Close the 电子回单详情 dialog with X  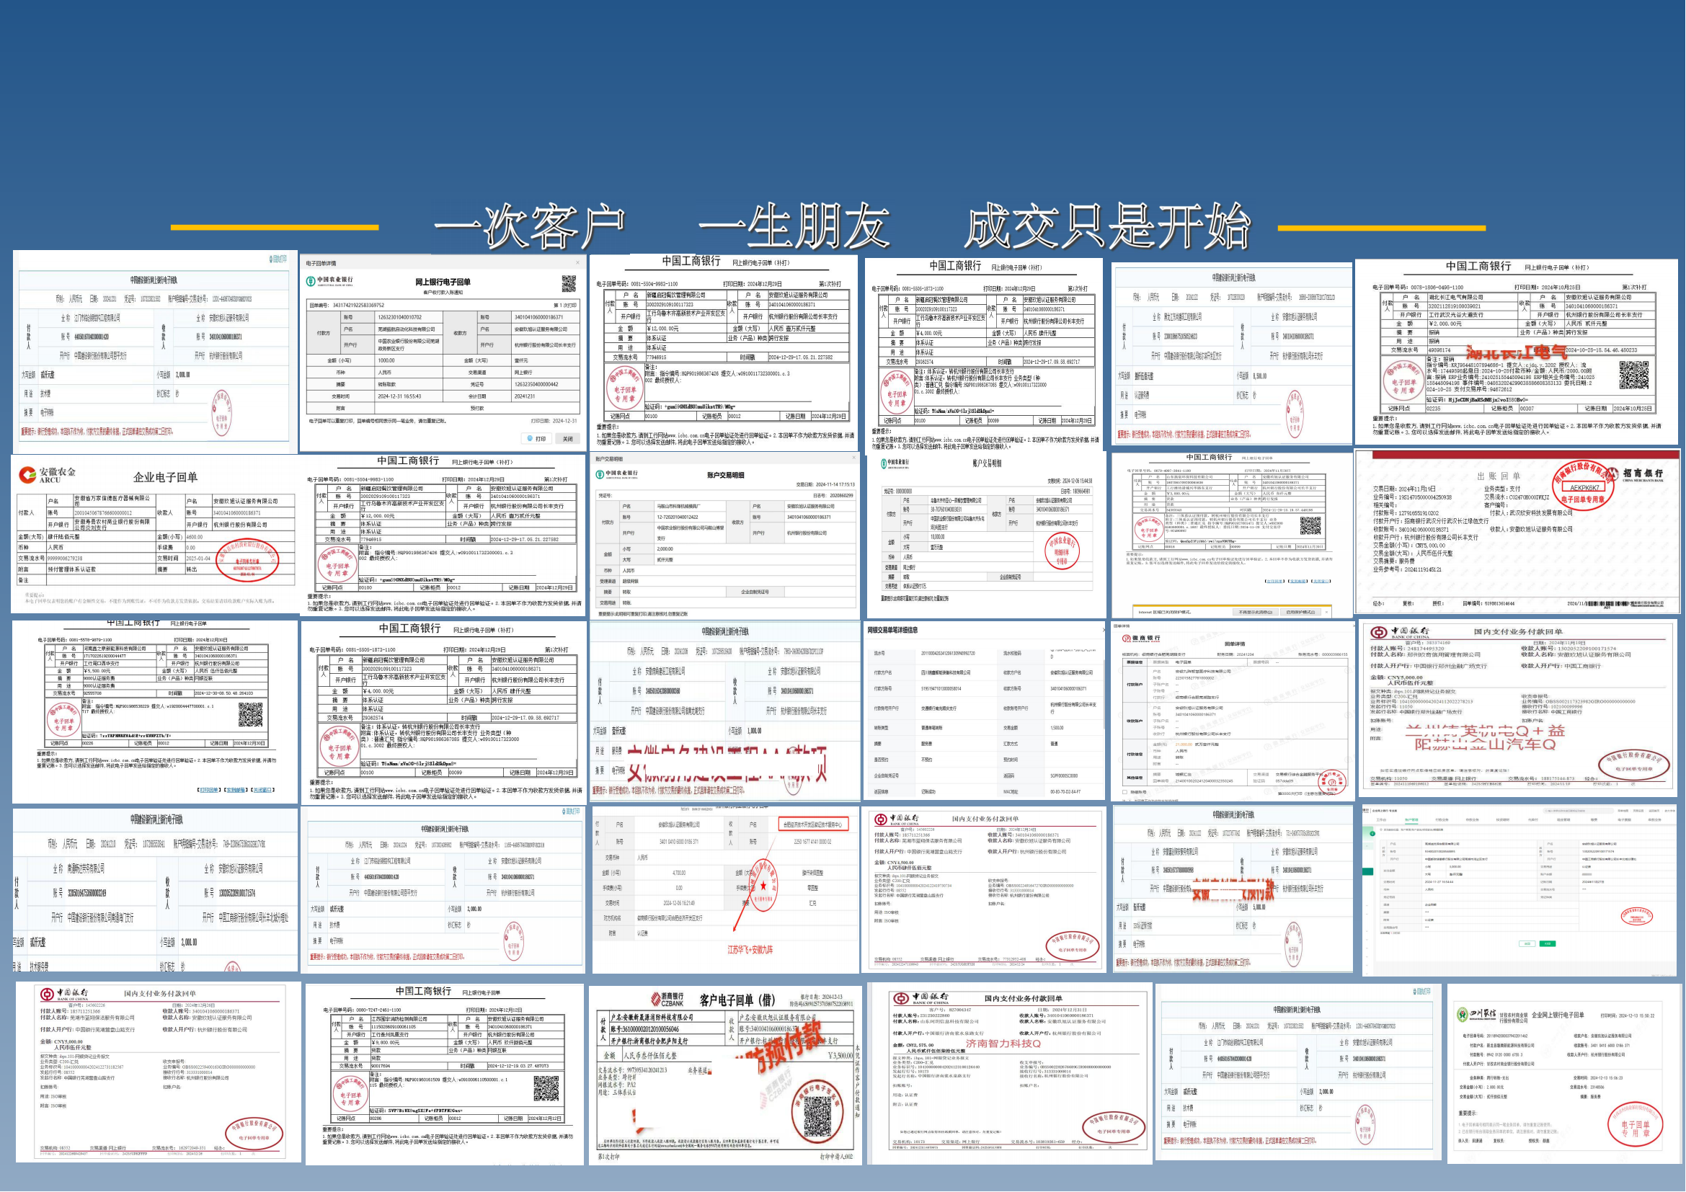(578, 263)
